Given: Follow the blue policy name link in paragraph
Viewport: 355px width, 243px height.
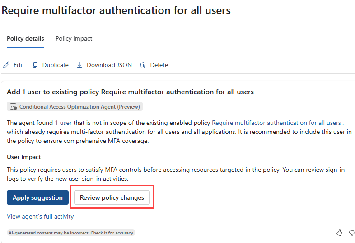Looking at the screenshot, I should click(x=276, y=123).
